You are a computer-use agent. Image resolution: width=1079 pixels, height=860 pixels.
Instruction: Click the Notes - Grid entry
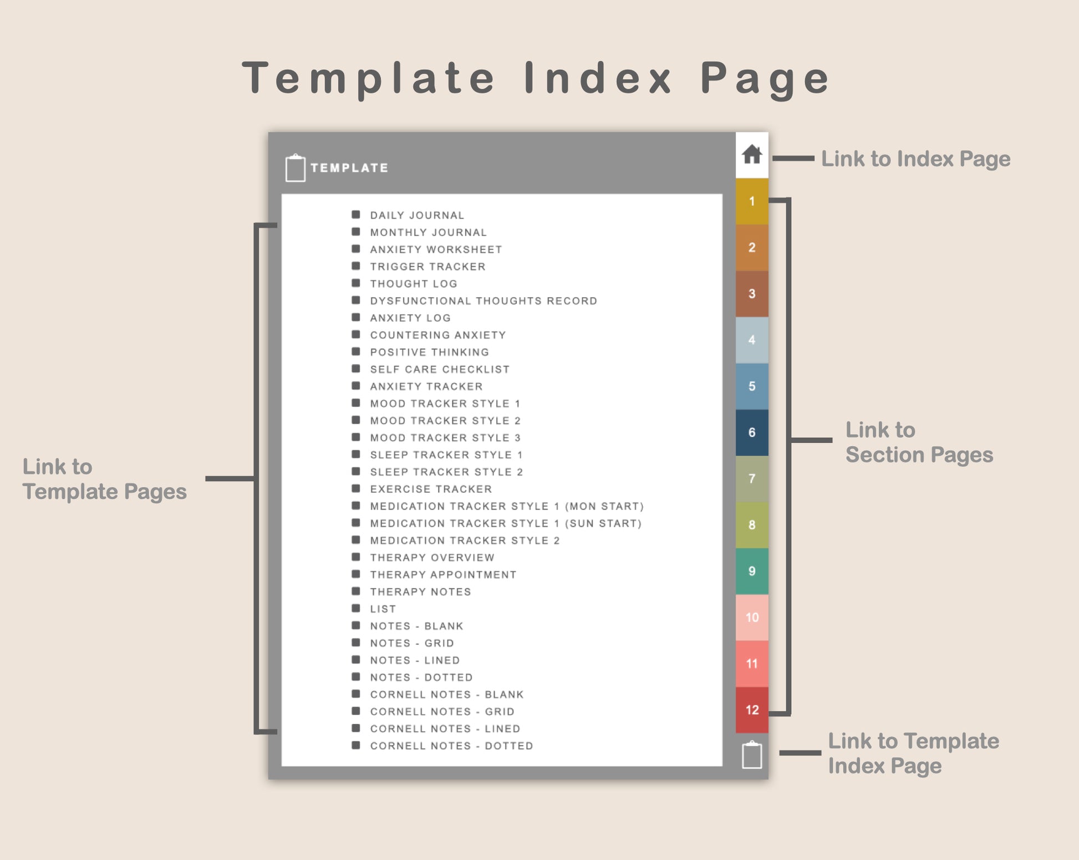coord(412,643)
